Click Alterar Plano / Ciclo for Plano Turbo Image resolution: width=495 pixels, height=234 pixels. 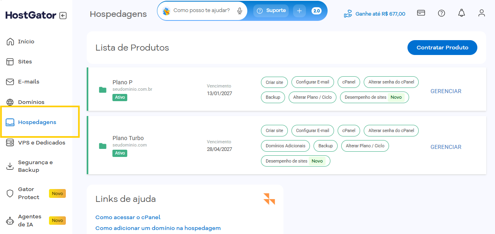coord(365,146)
